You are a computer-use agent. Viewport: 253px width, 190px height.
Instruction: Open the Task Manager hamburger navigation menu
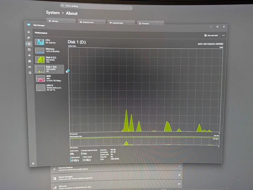click(29, 32)
